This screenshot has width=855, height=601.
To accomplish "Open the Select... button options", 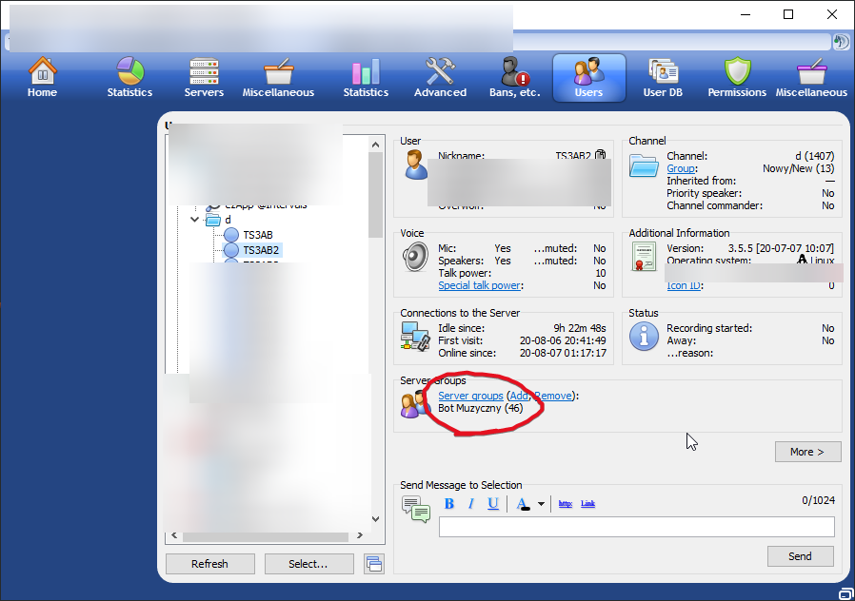I will 308,564.
